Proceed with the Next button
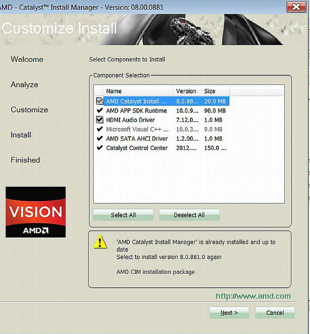310x334 pixels. tap(229, 313)
